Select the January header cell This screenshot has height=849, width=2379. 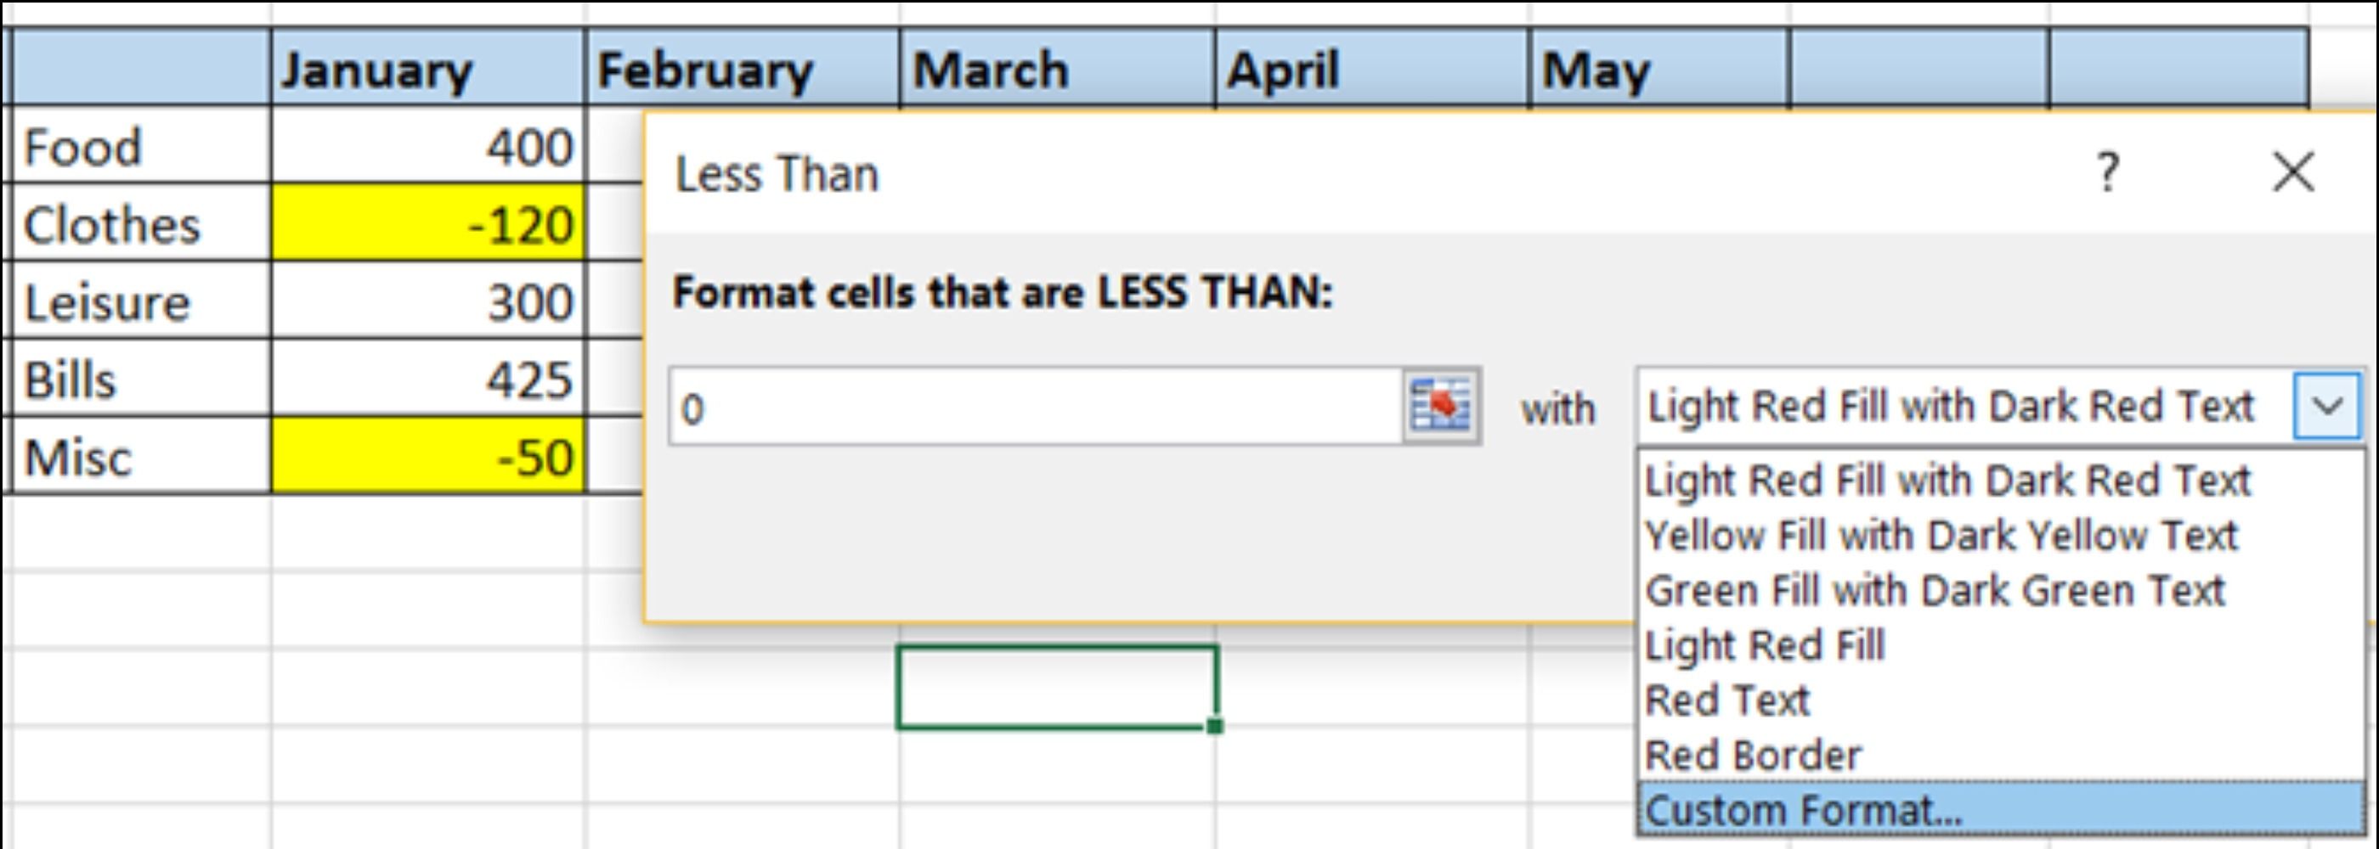click(427, 70)
